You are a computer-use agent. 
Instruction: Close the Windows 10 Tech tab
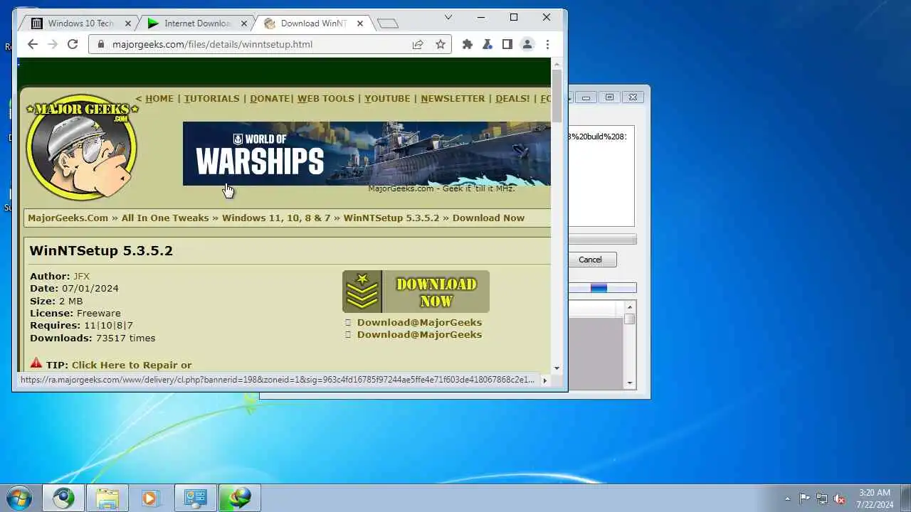tap(128, 23)
